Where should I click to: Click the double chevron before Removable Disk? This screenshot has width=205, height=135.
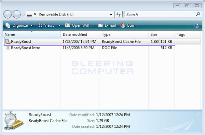click(x=35, y=14)
